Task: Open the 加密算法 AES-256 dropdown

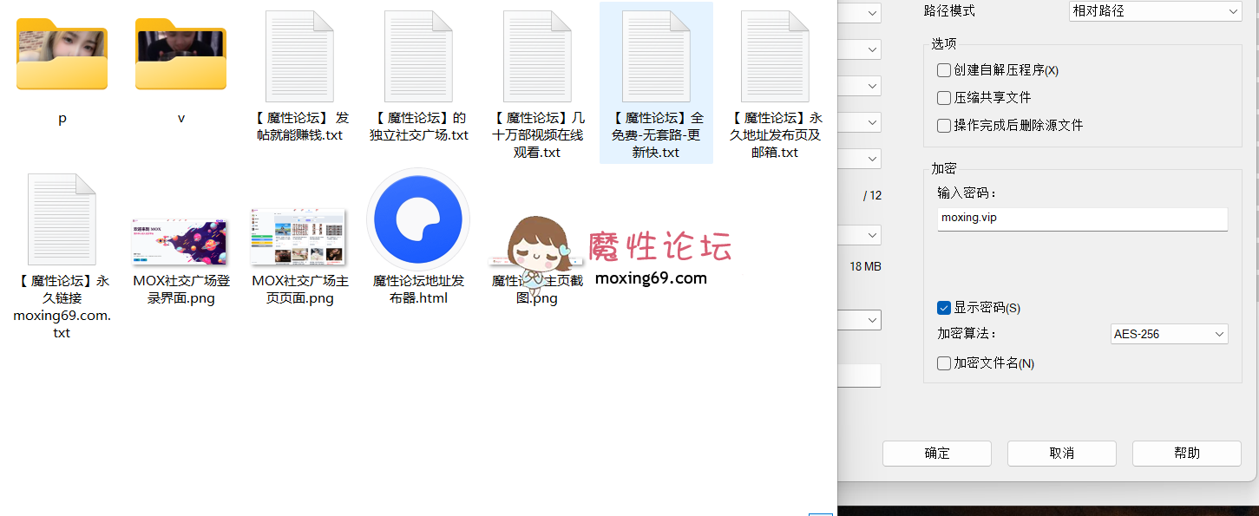Action: (1169, 334)
